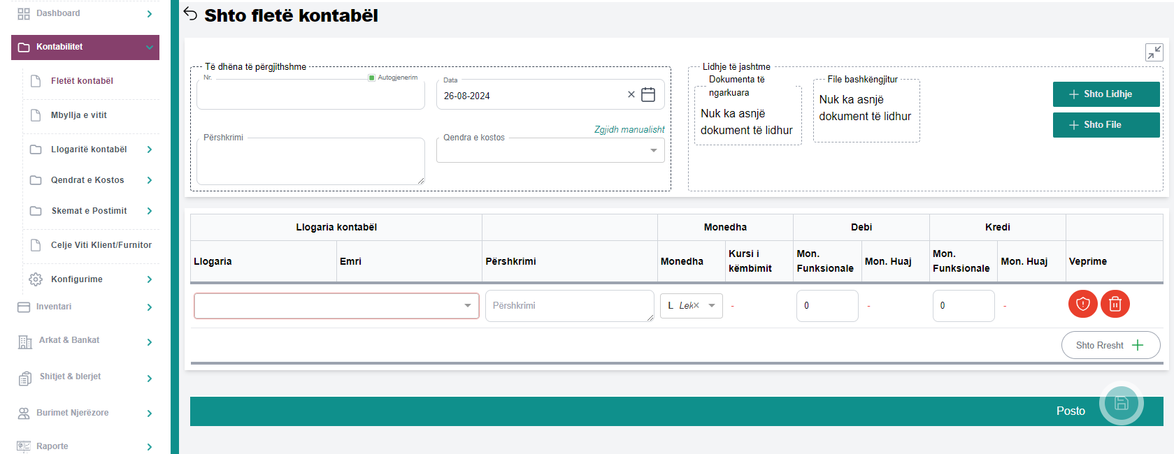The image size is (1174, 454).
Task: Add a new row with Shto Rresht
Action: click(1110, 345)
